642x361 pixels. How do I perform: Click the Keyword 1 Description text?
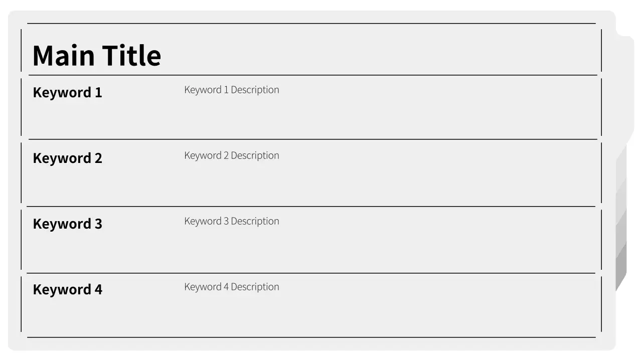point(231,90)
